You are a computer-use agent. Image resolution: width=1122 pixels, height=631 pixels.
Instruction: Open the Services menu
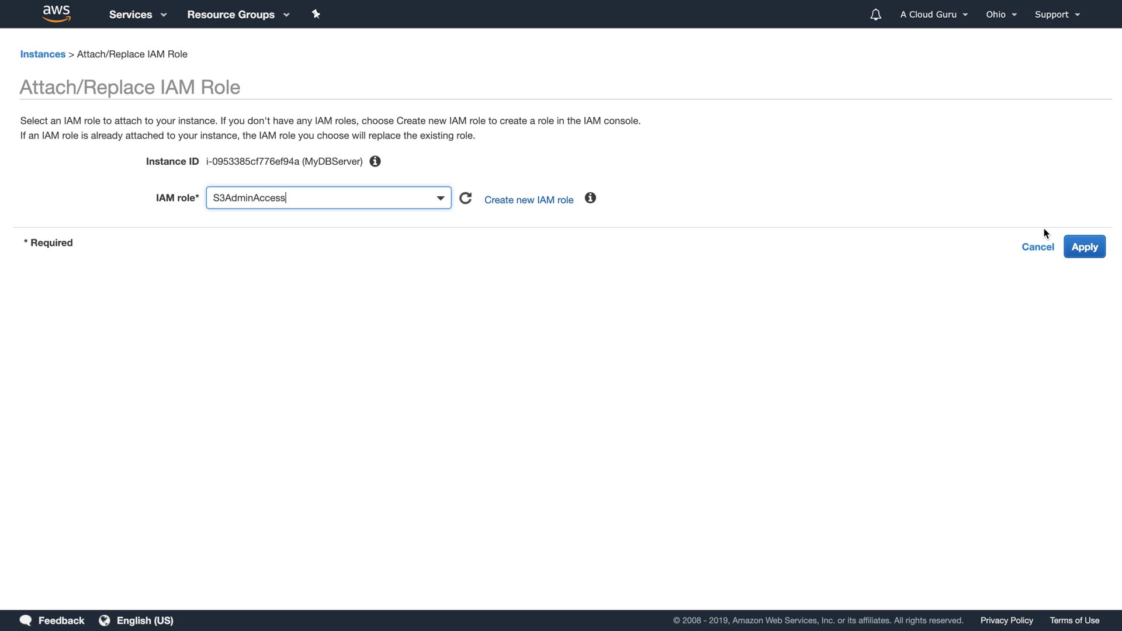click(x=137, y=15)
